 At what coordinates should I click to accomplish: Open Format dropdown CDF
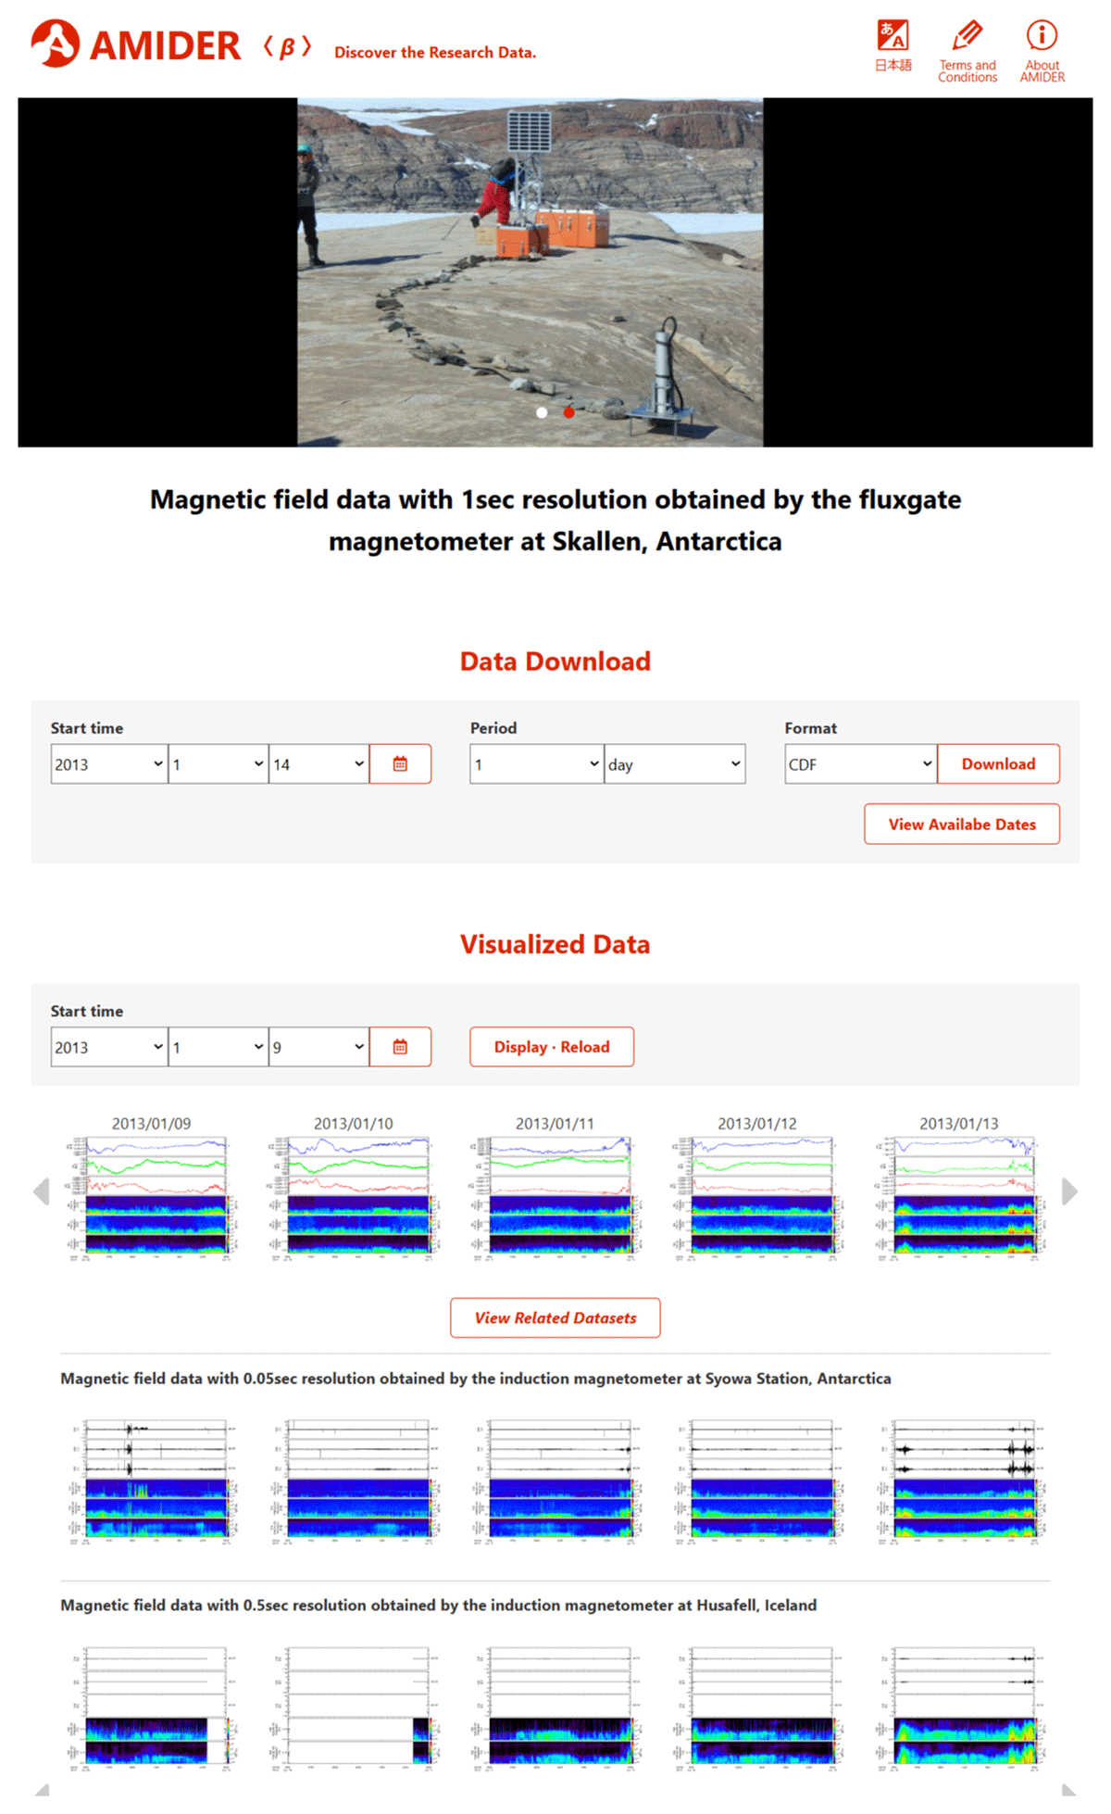tap(861, 764)
